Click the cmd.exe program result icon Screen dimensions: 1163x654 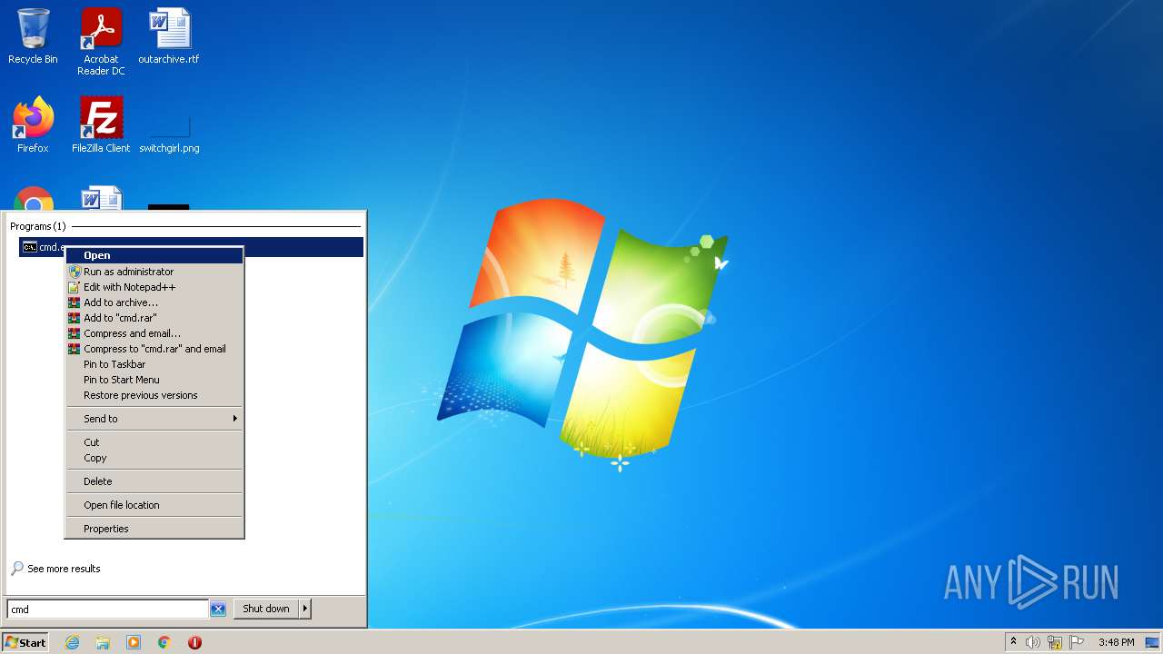pos(30,247)
